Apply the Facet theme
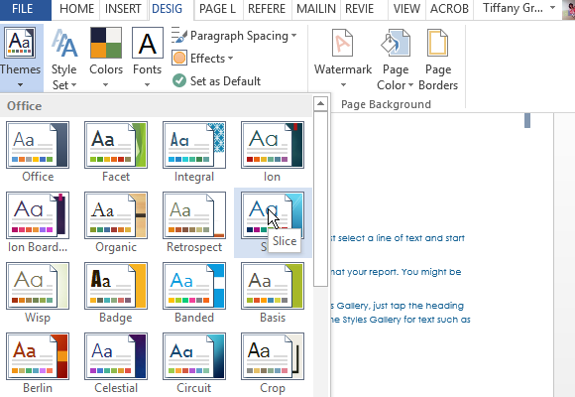The image size is (575, 397). [116, 152]
